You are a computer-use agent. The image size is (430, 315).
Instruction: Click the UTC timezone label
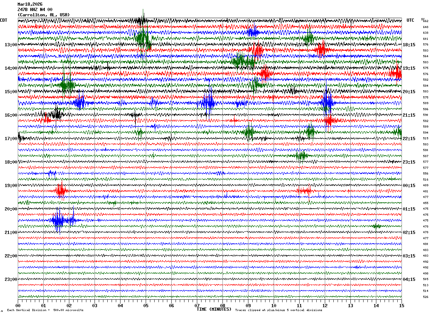click(410, 20)
